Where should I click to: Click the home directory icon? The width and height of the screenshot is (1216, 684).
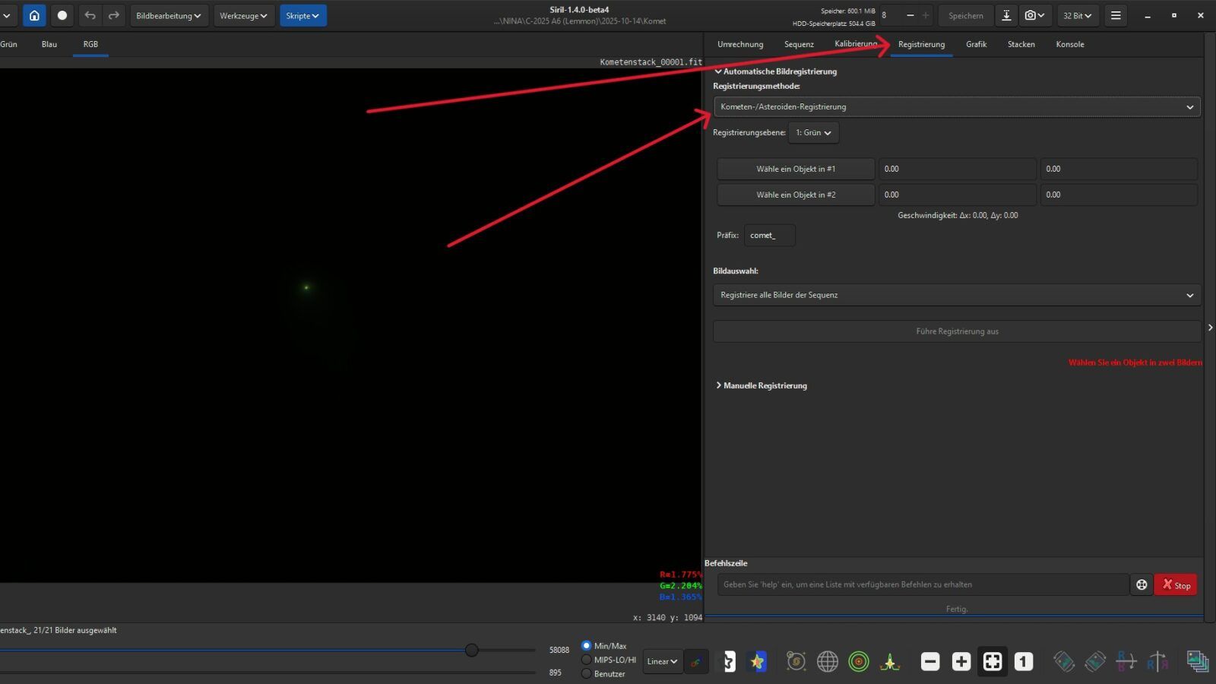[34, 15]
